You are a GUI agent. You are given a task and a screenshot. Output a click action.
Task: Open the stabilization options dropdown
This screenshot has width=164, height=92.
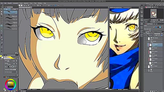[x=16, y=70]
